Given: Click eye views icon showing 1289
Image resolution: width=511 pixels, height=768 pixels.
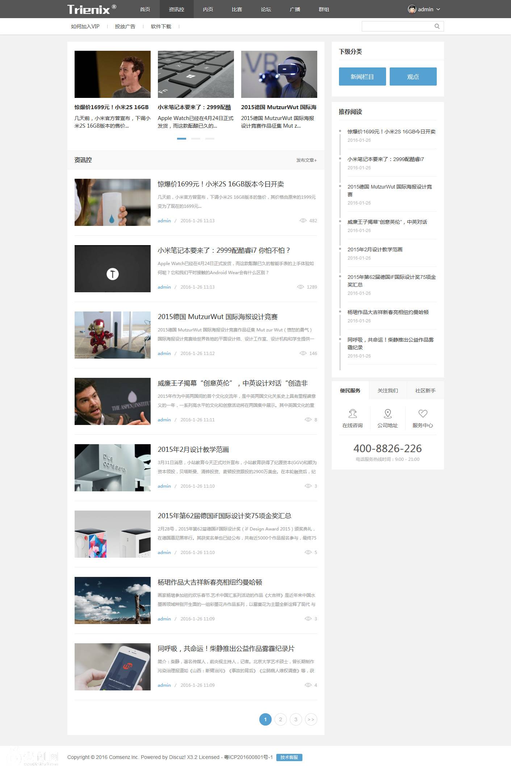Looking at the screenshot, I should click(x=300, y=287).
